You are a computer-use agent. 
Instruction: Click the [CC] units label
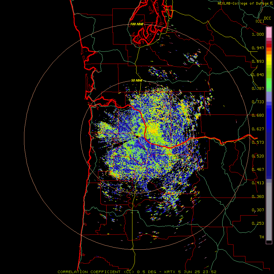[260, 21]
